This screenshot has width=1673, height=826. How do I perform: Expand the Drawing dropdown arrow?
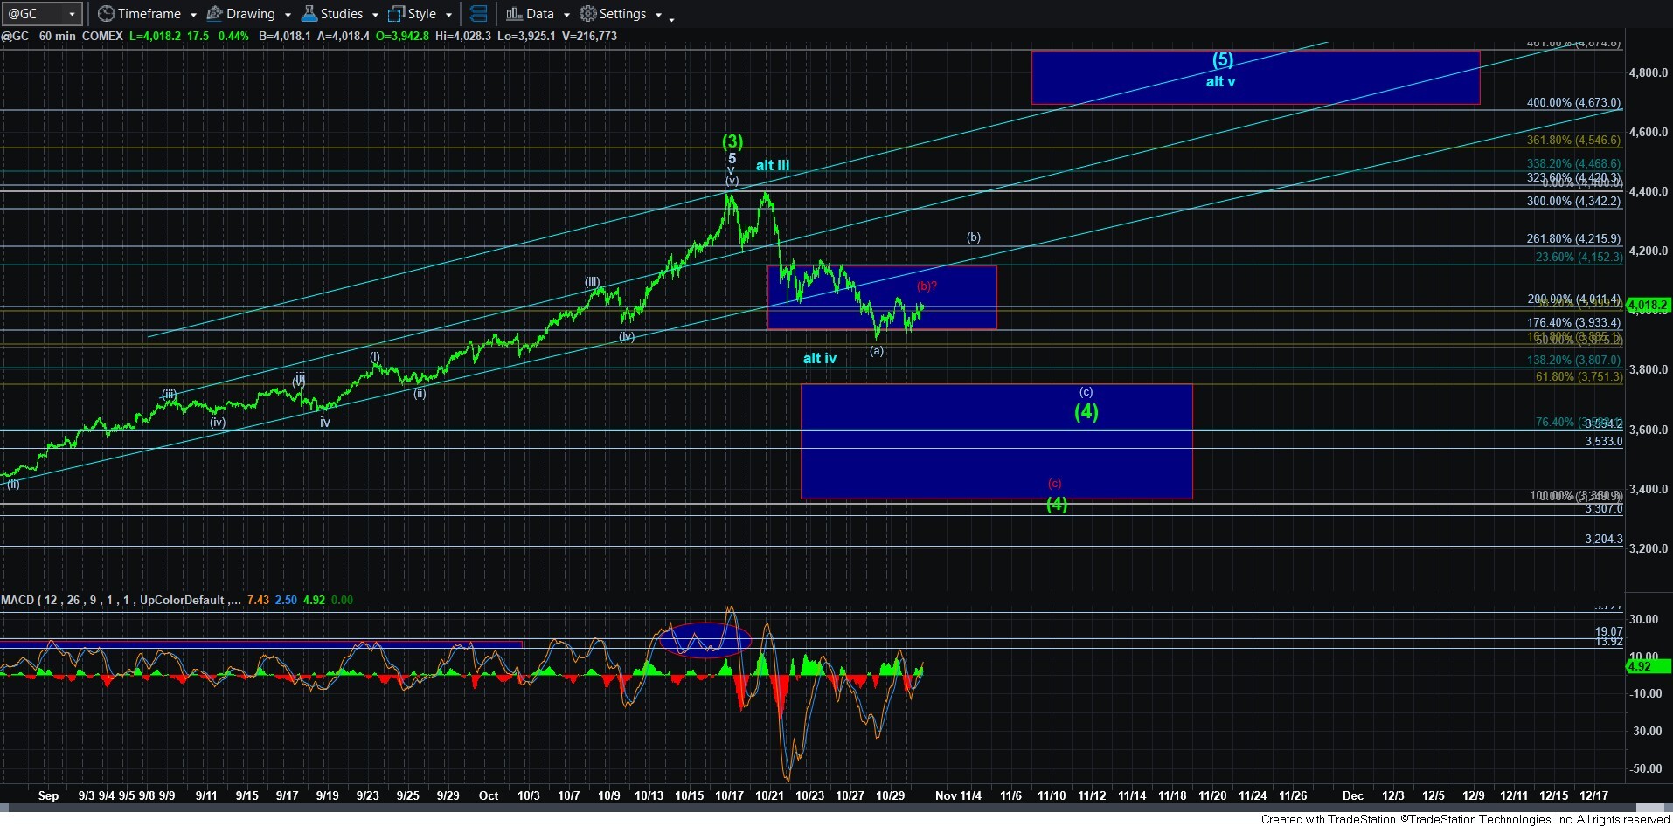click(288, 15)
